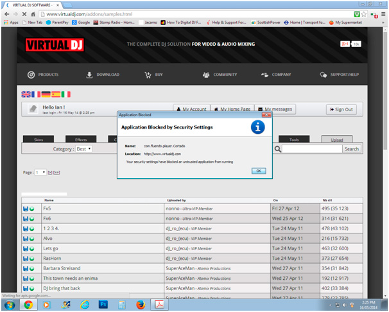Open the Buy menu
The height and width of the screenshot is (312, 389).
[154, 75]
